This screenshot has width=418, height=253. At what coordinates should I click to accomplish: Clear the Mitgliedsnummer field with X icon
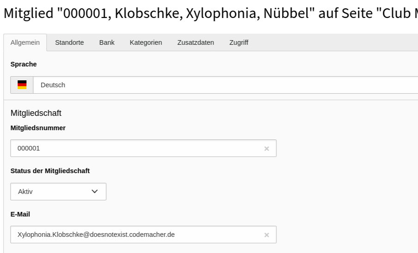[x=267, y=149]
